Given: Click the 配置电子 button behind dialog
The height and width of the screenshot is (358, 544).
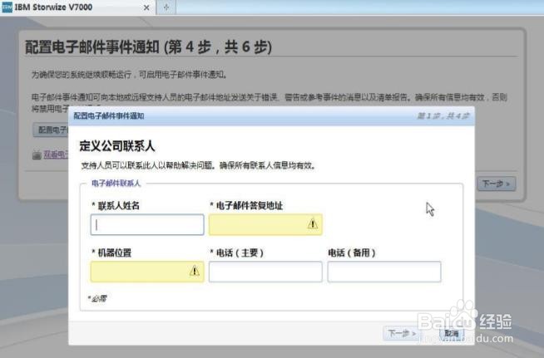Looking at the screenshot, I should pyautogui.click(x=51, y=130).
